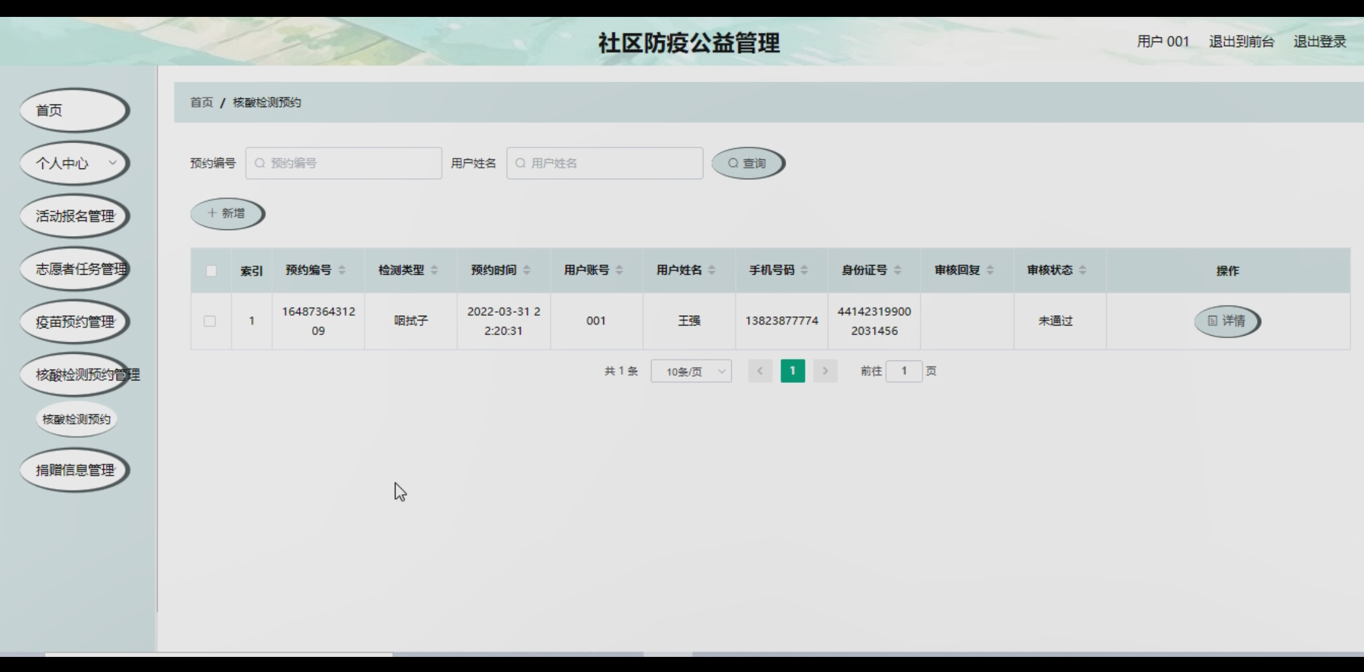Viewport: 1364px width, 672px height.
Task: Click the 查询 search button
Action: tap(748, 163)
